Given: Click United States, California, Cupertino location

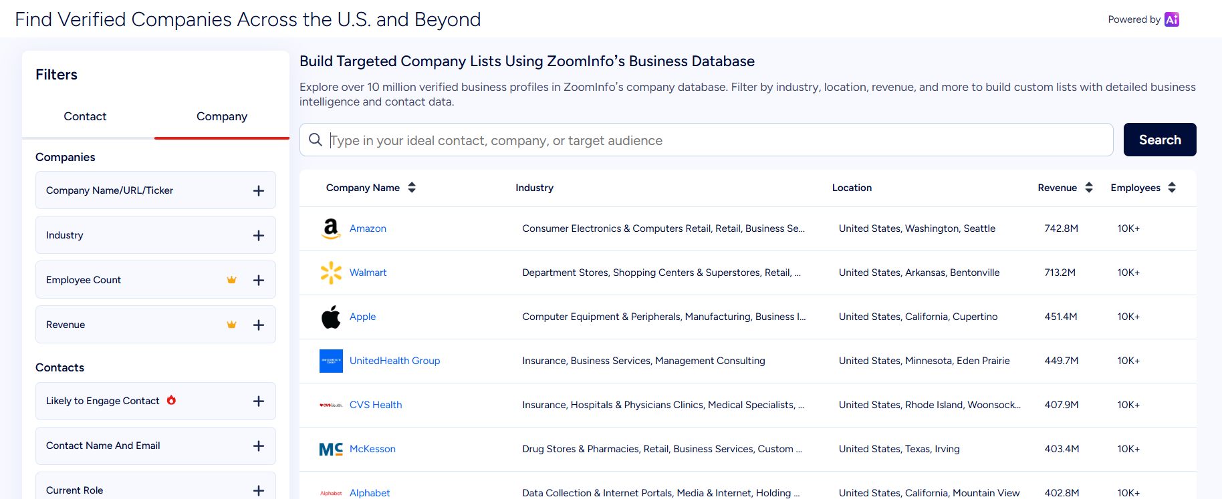Looking at the screenshot, I should tap(919, 317).
